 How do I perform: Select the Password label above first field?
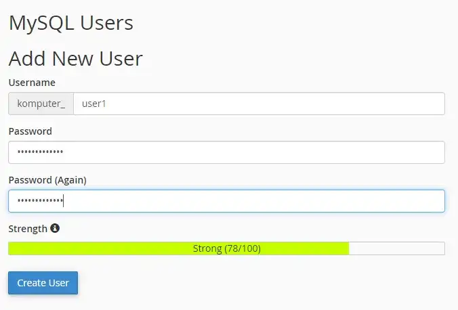[x=30, y=131]
